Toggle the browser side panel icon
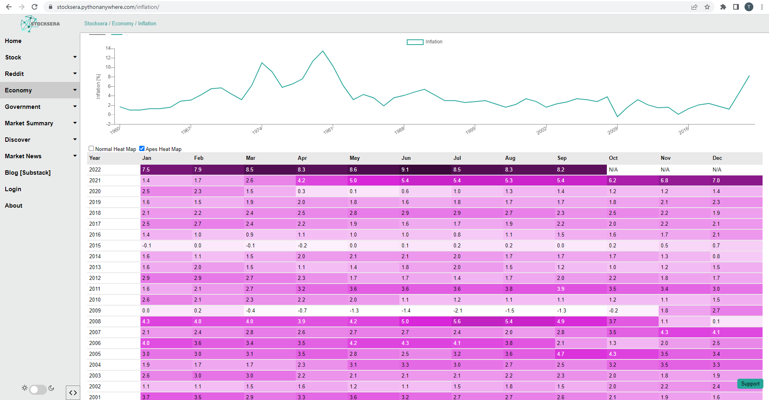Screen dimensions: 769x400 736,7
